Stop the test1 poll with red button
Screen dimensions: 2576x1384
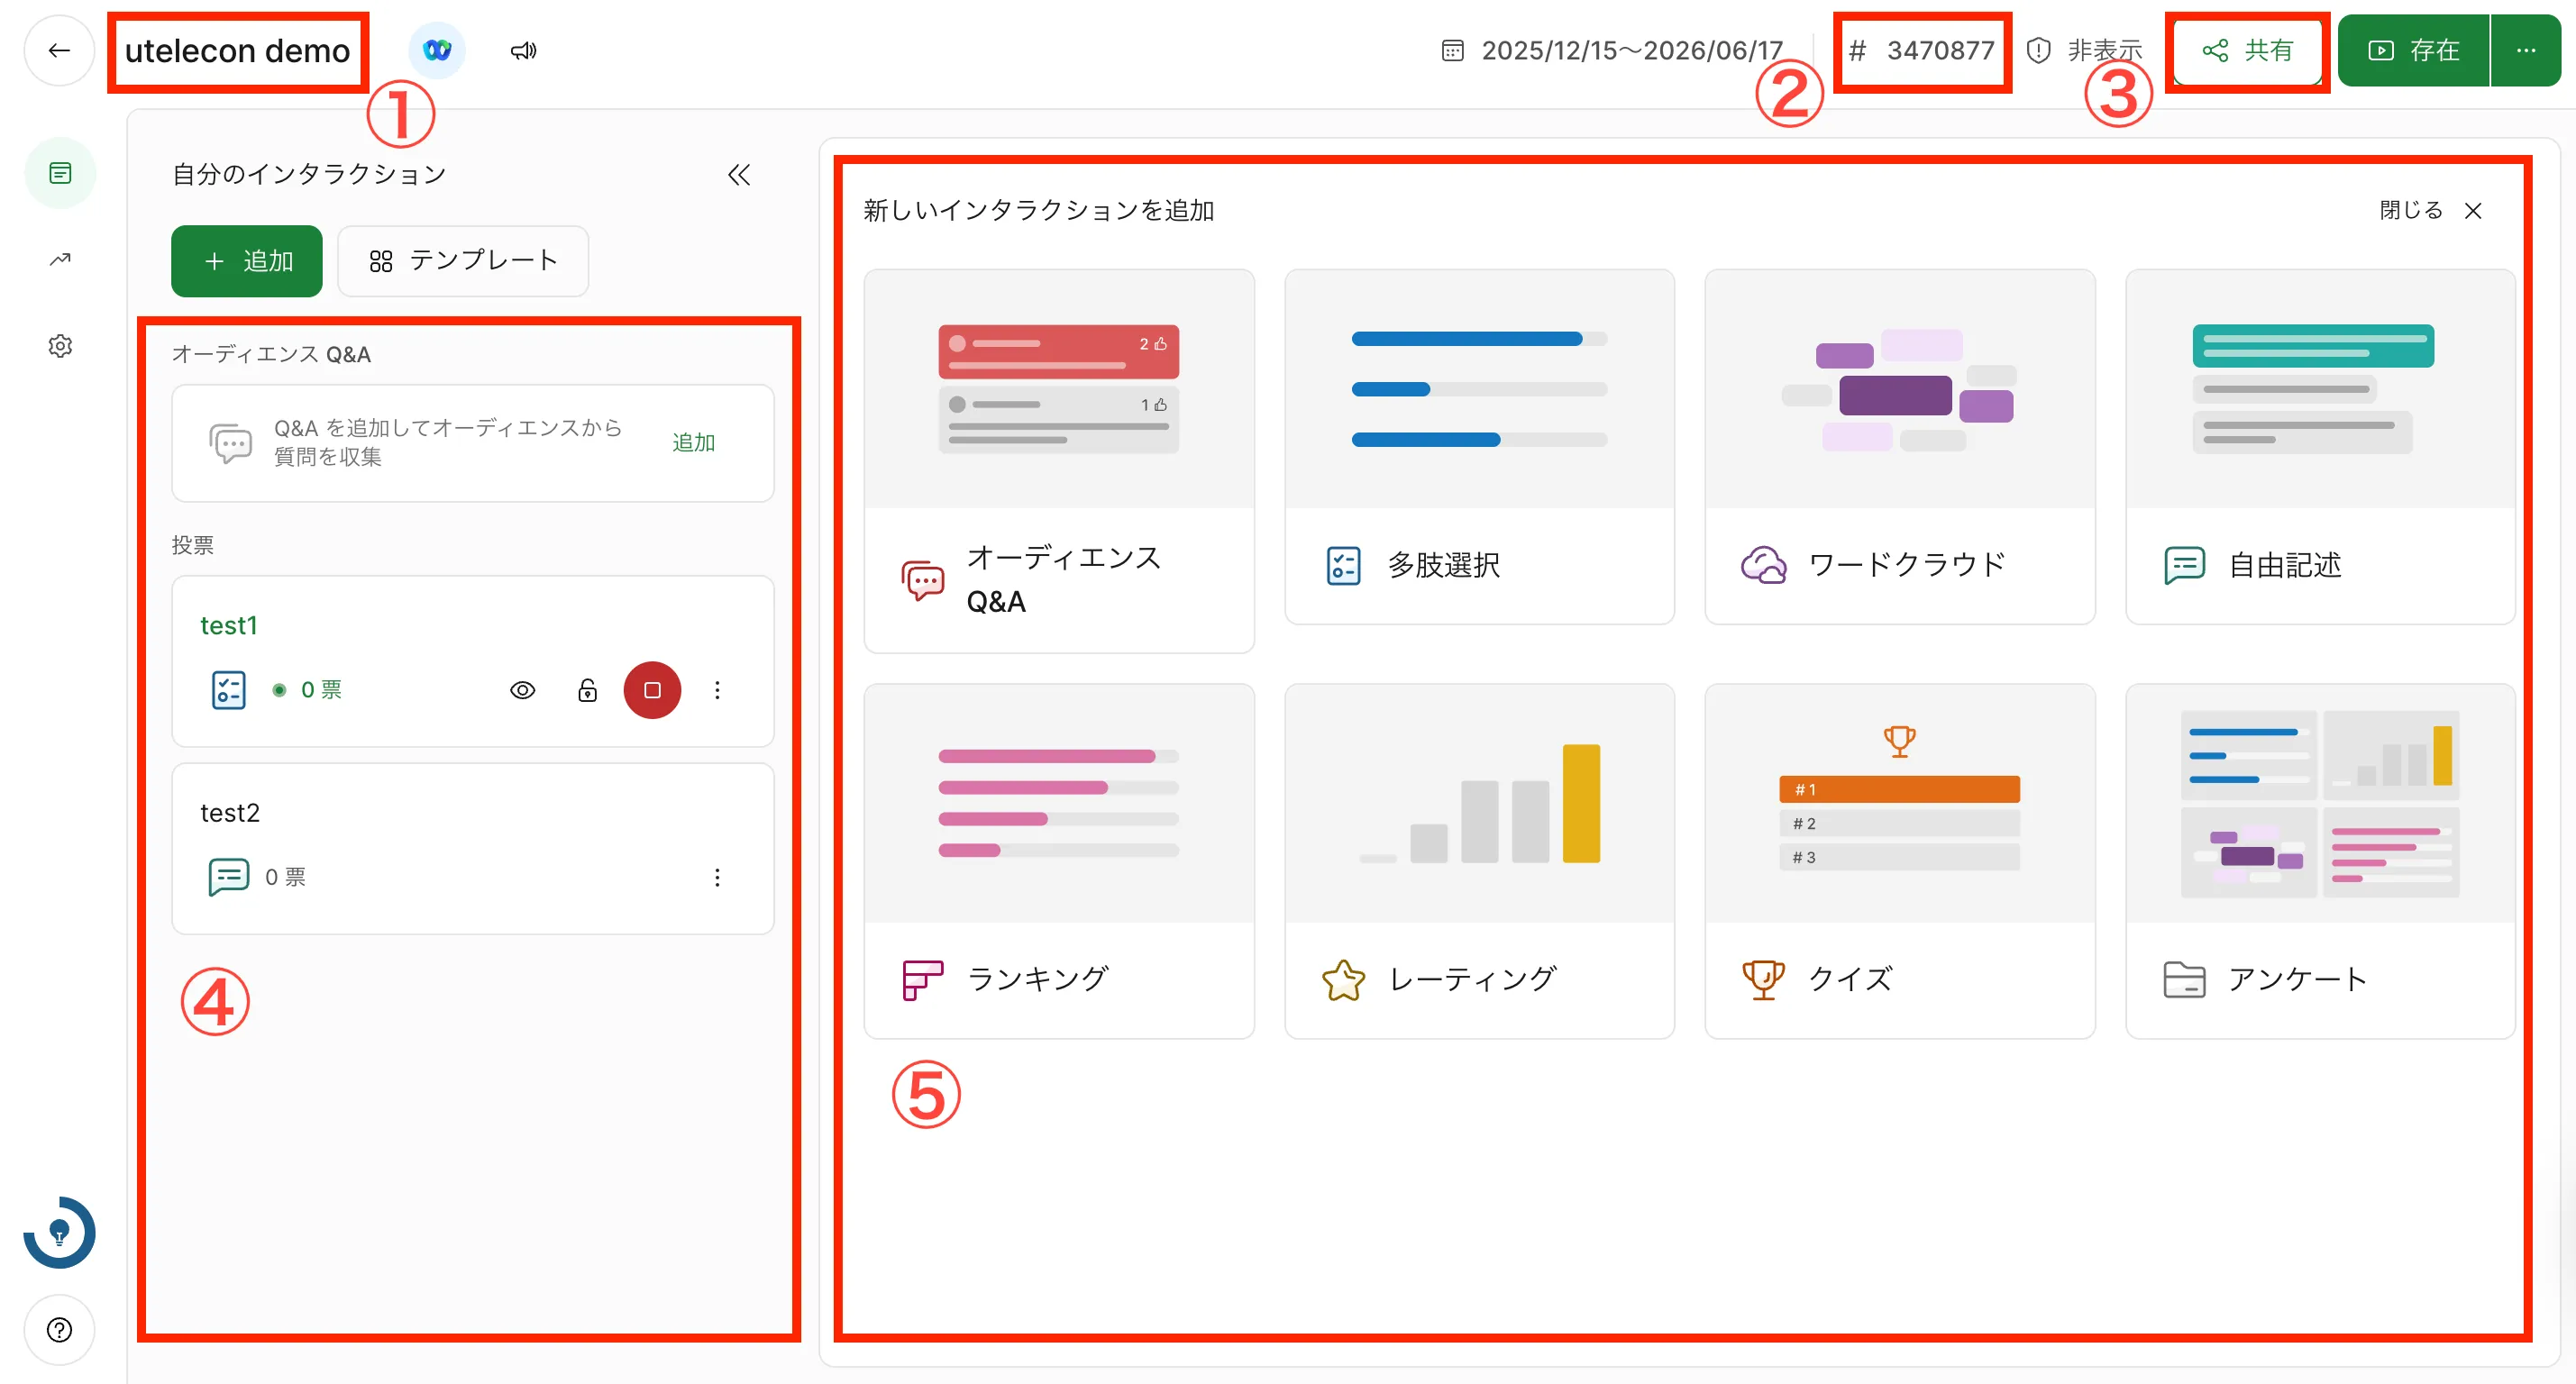(652, 689)
